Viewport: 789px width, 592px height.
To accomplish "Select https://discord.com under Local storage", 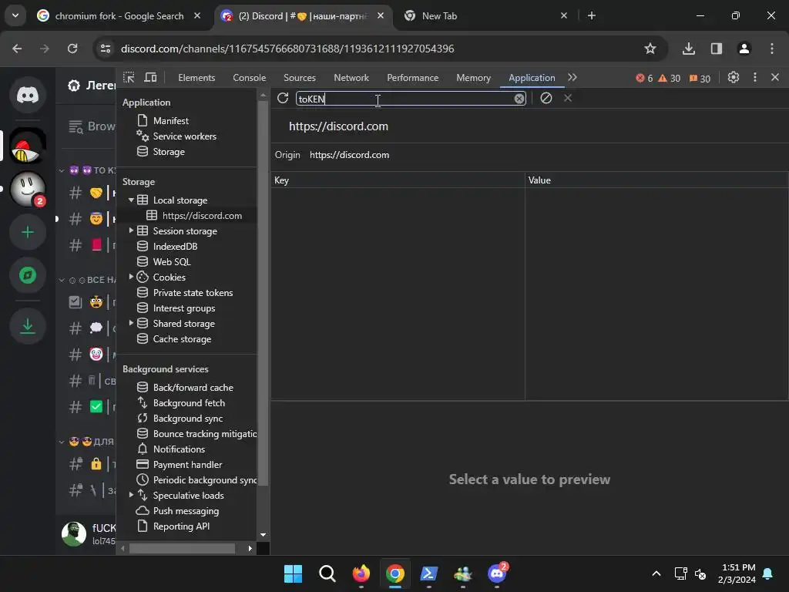I will 202,216.
